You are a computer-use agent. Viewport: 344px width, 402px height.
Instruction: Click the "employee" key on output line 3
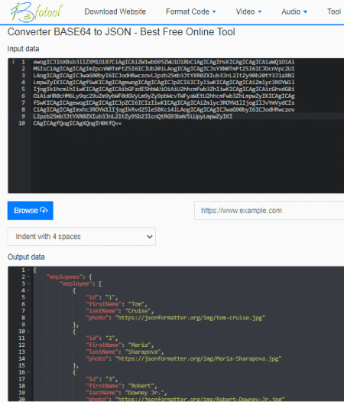click(76, 284)
